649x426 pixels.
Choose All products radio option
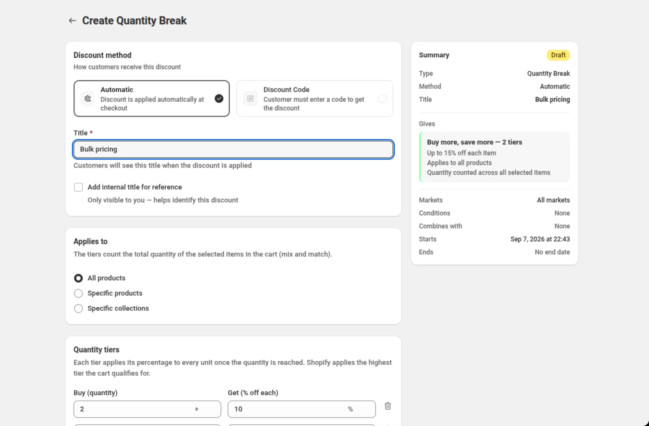coord(78,278)
